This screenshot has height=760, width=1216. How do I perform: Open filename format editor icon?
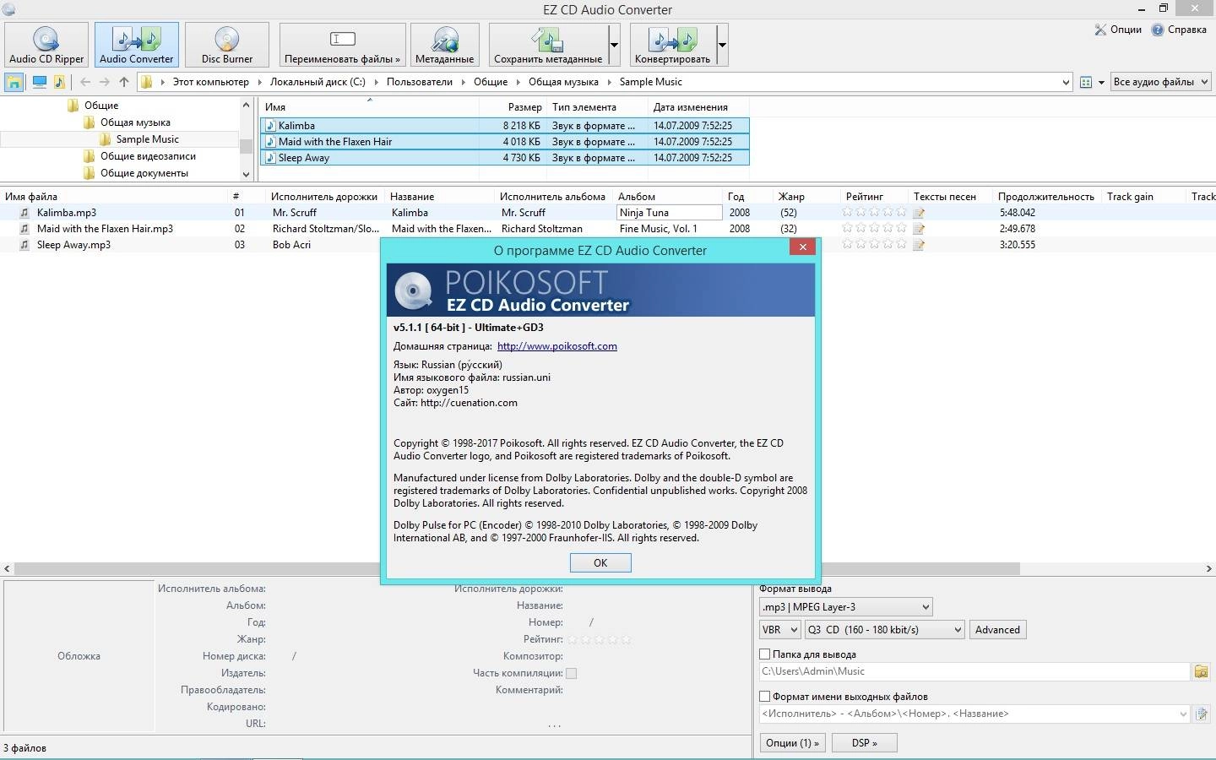tap(1201, 714)
